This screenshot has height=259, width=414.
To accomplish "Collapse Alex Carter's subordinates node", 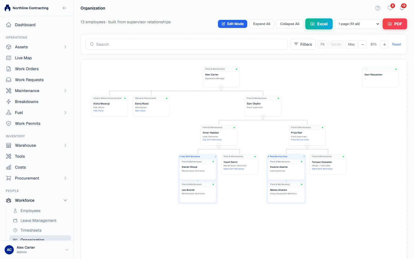I will pyautogui.click(x=221, y=87).
